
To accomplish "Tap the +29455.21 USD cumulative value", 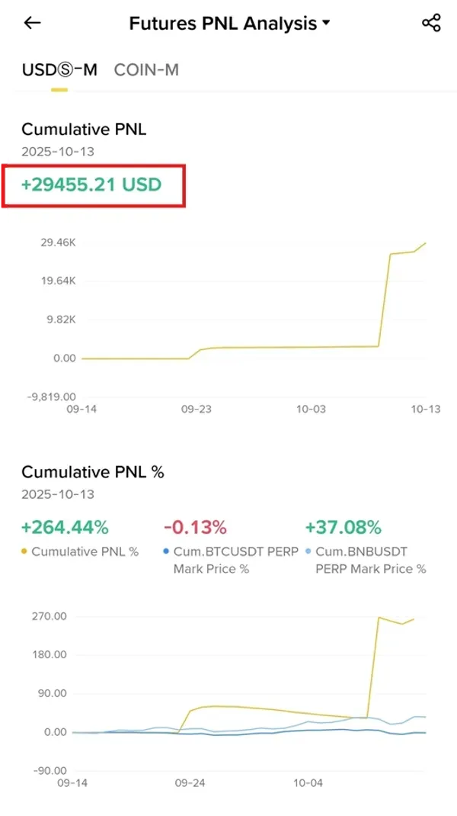I will tap(91, 184).
